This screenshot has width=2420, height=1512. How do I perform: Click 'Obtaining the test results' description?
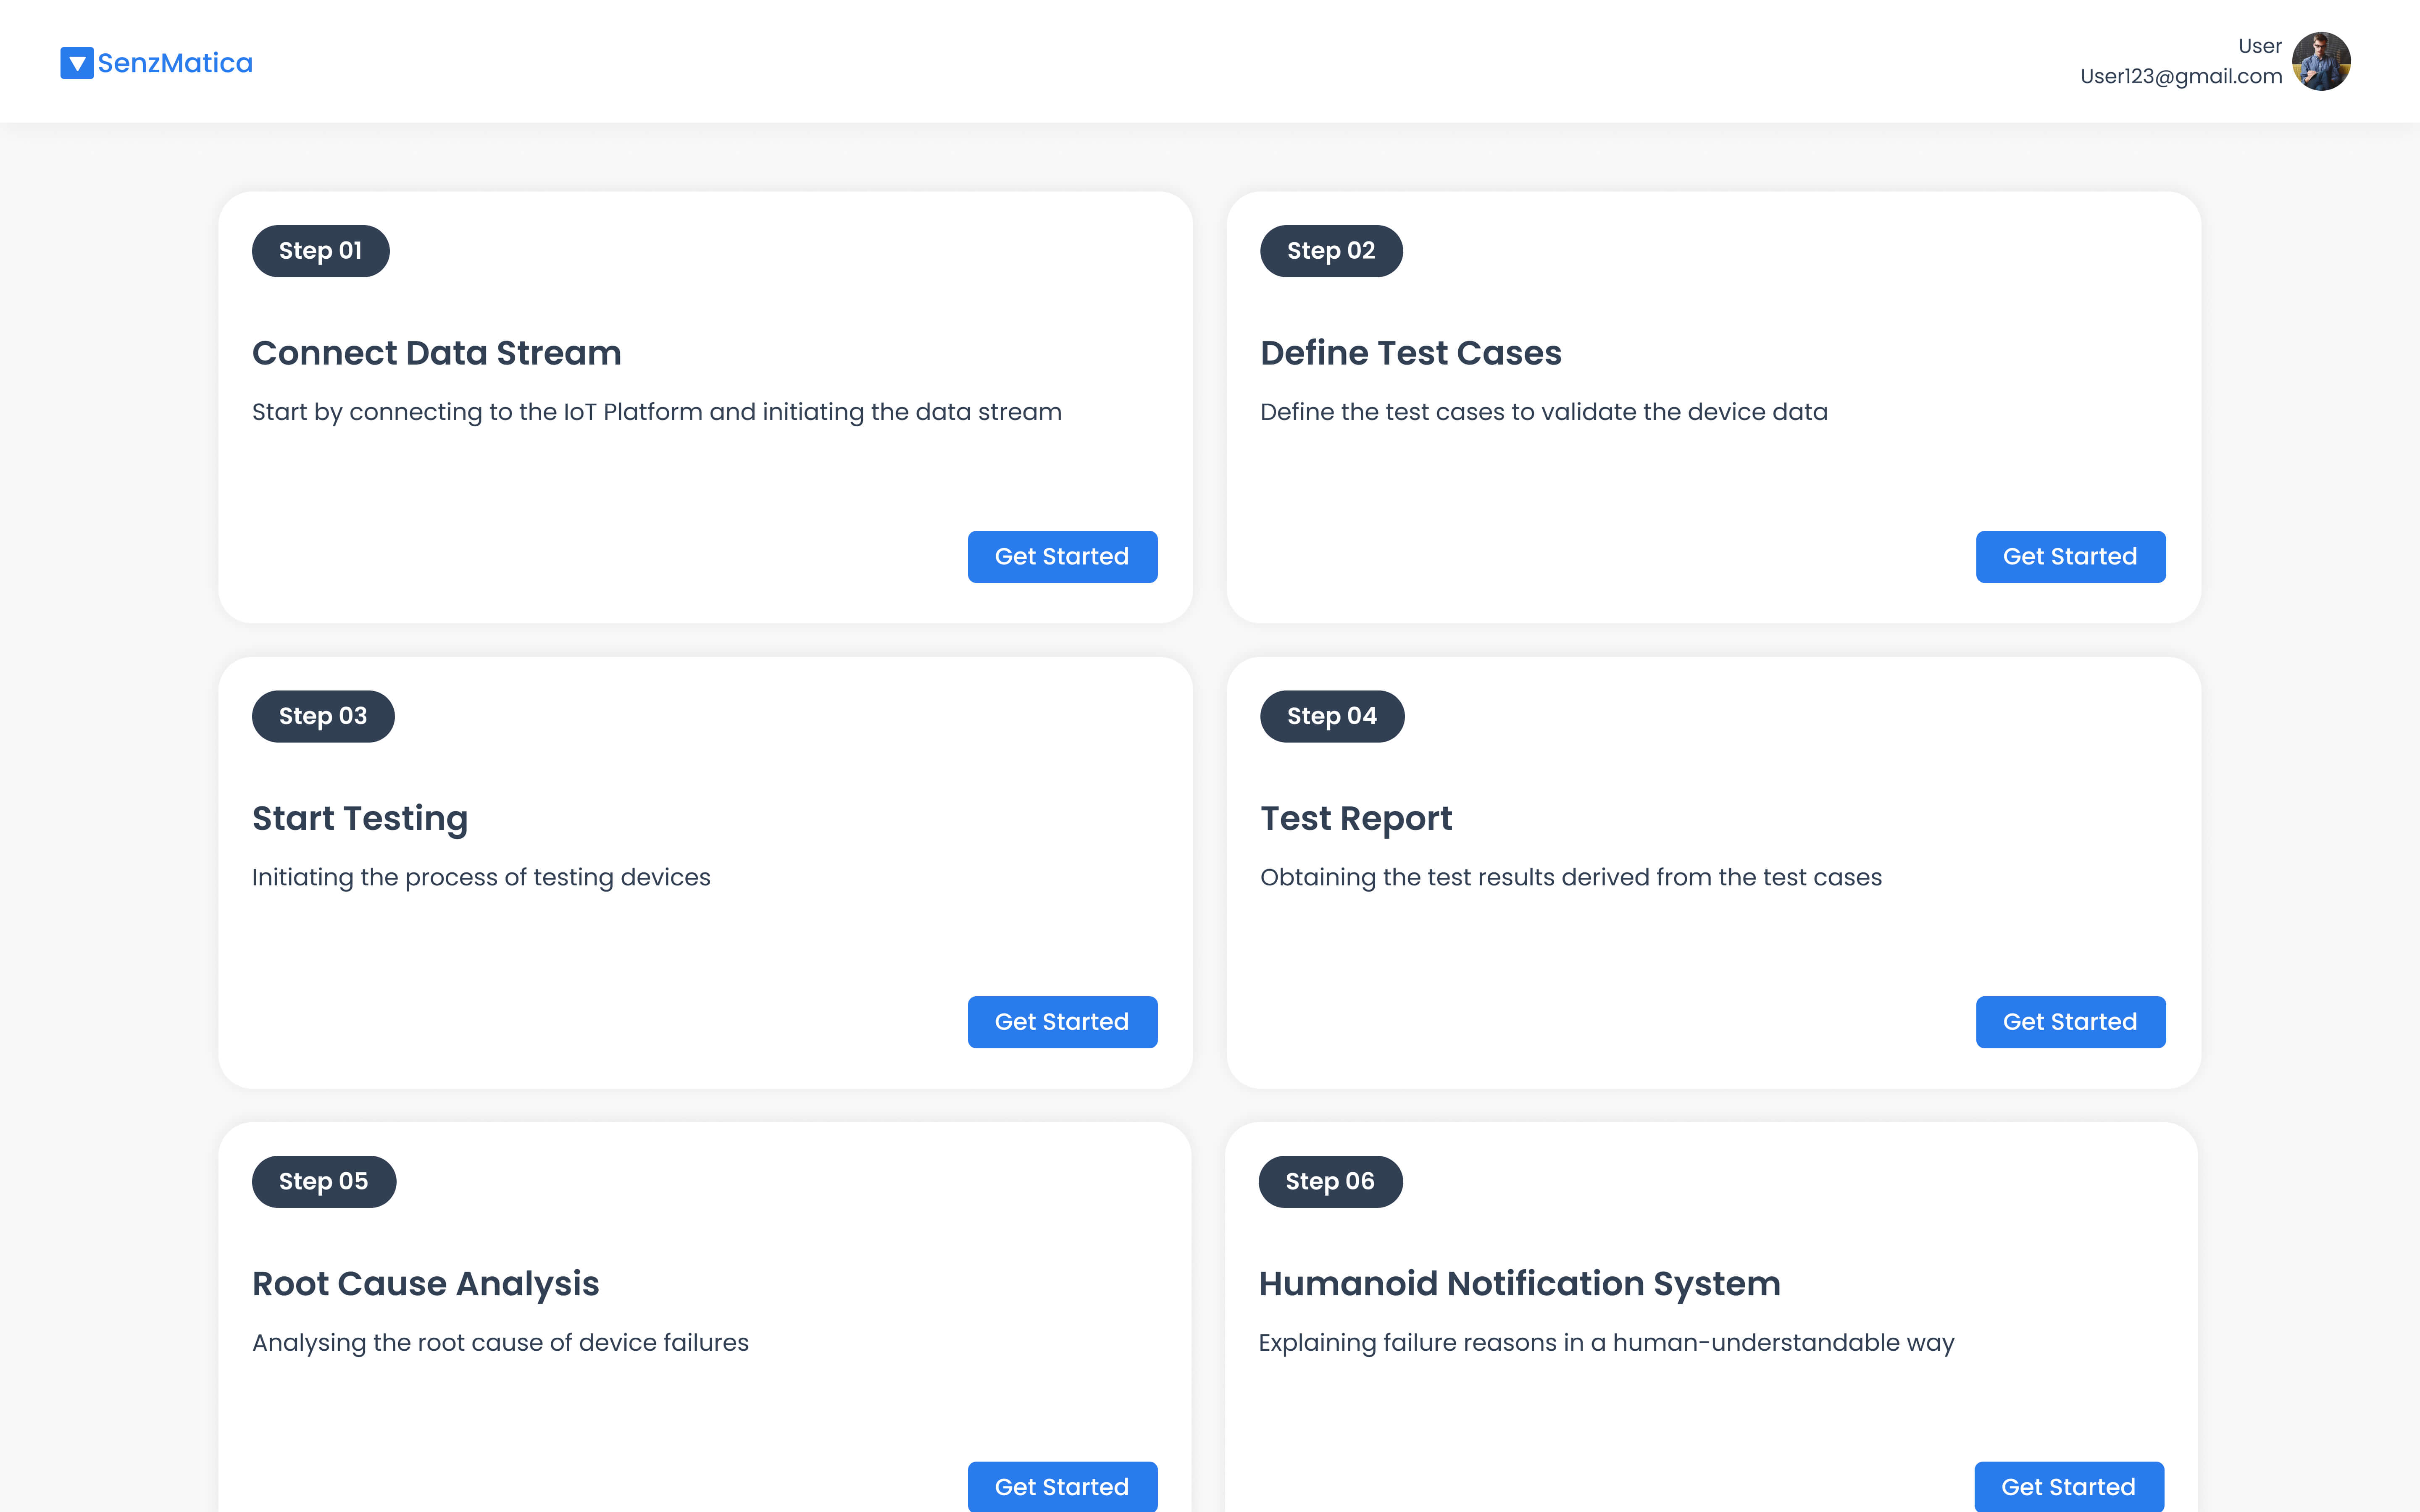pyautogui.click(x=1571, y=878)
